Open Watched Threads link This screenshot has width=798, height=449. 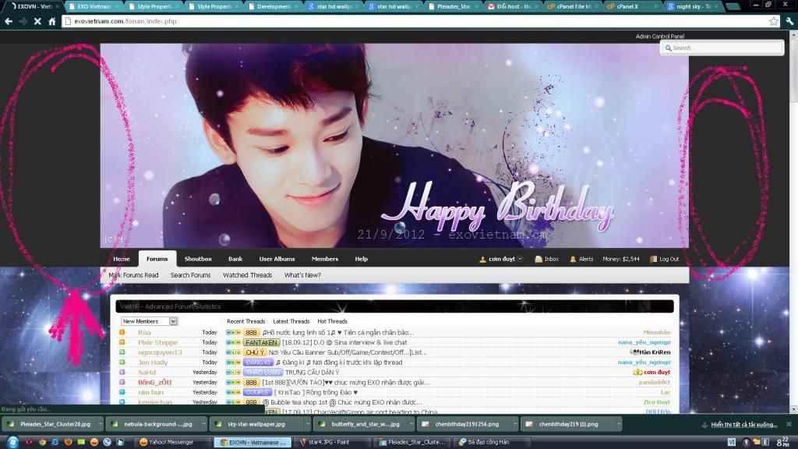click(x=247, y=275)
